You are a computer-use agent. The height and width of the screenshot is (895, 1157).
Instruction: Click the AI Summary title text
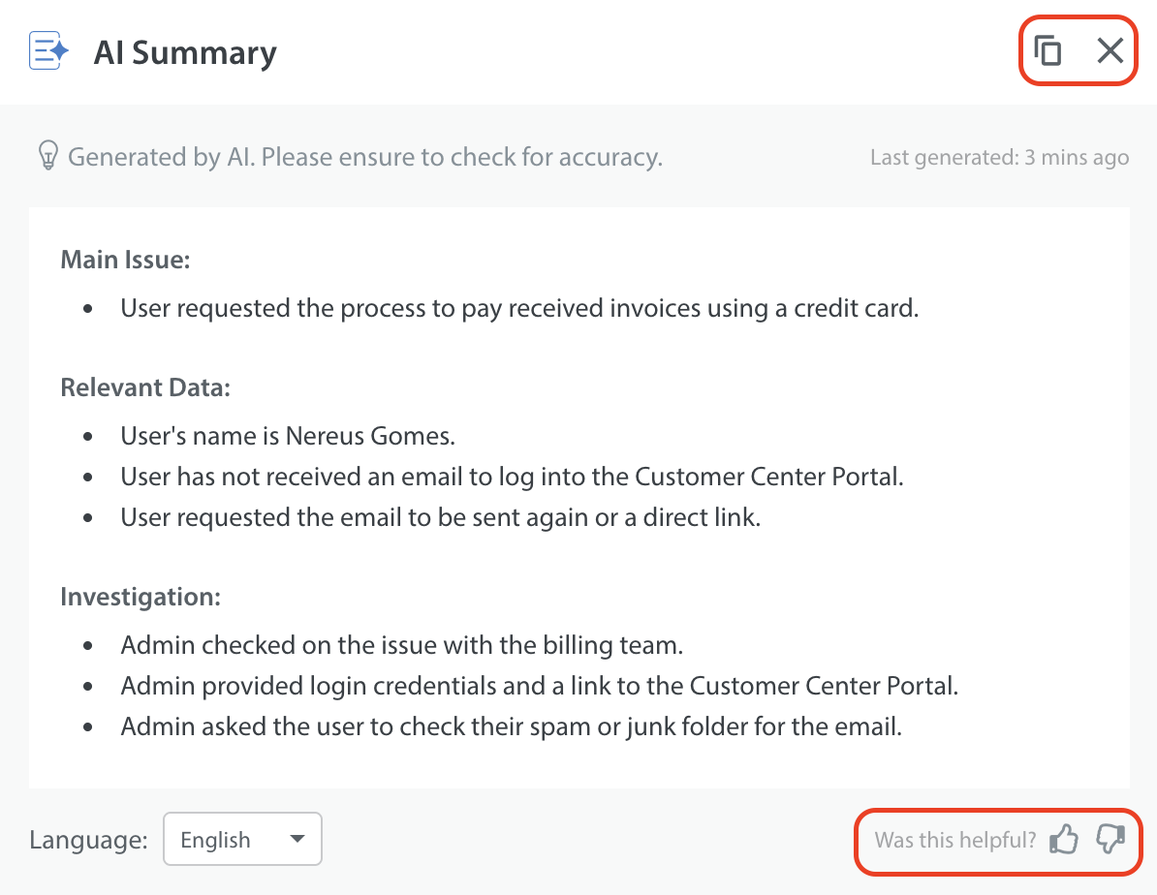(185, 52)
